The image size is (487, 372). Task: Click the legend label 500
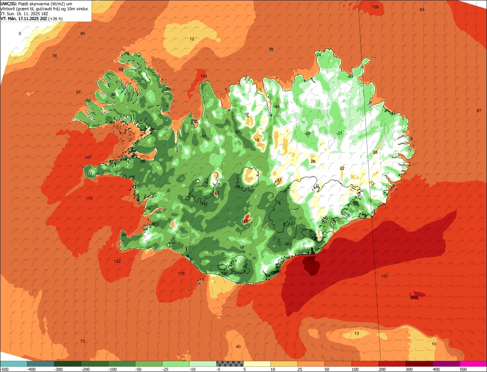tap(463, 369)
